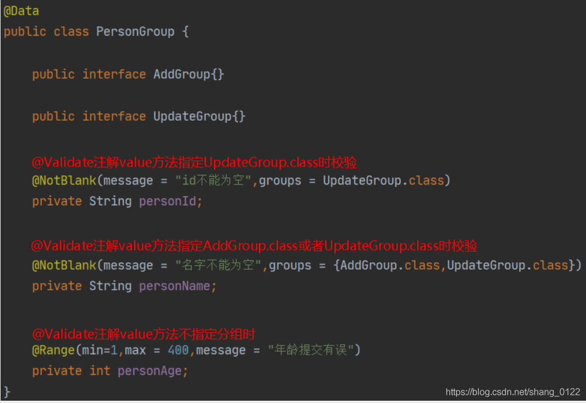Place cursor on the personAge field
Viewport: 586px width, 403px height.
[150, 371]
